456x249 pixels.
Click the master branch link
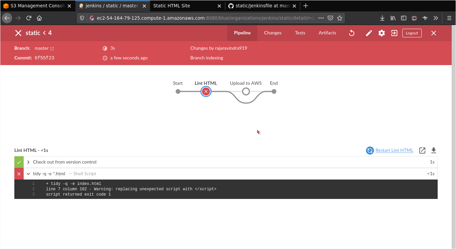coord(42,48)
